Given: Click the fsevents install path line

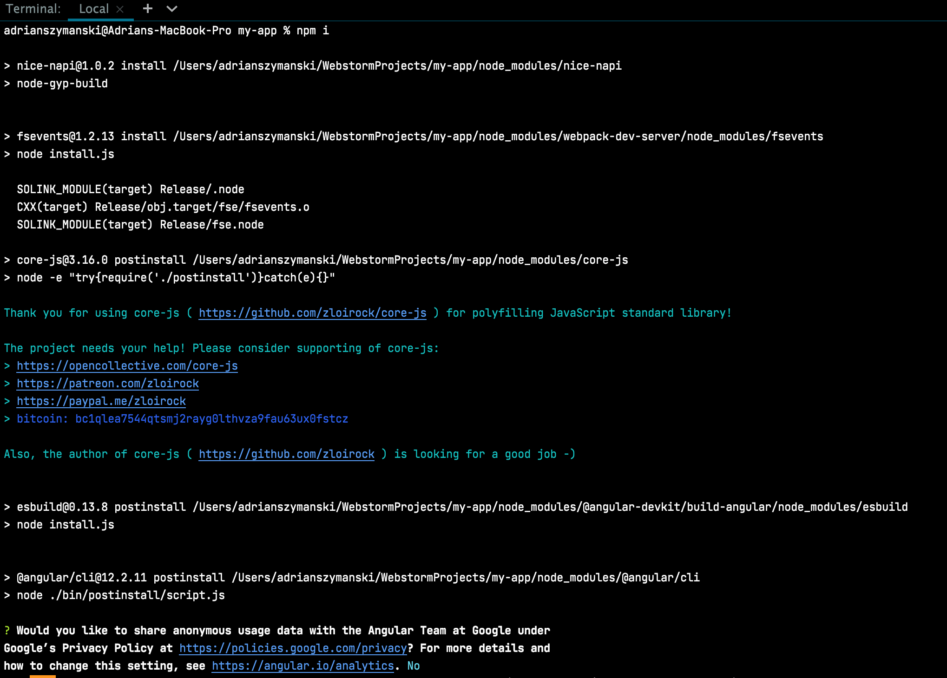Looking at the screenshot, I should (x=413, y=137).
